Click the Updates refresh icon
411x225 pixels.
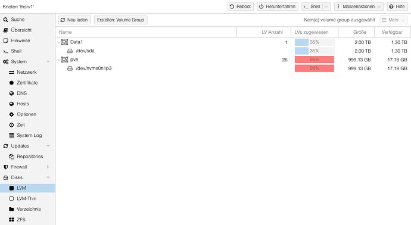pyautogui.click(x=6, y=146)
